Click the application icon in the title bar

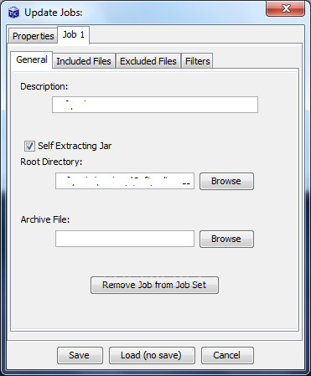coord(13,13)
